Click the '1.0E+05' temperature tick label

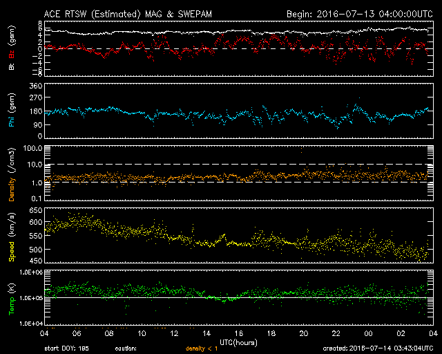(31, 298)
